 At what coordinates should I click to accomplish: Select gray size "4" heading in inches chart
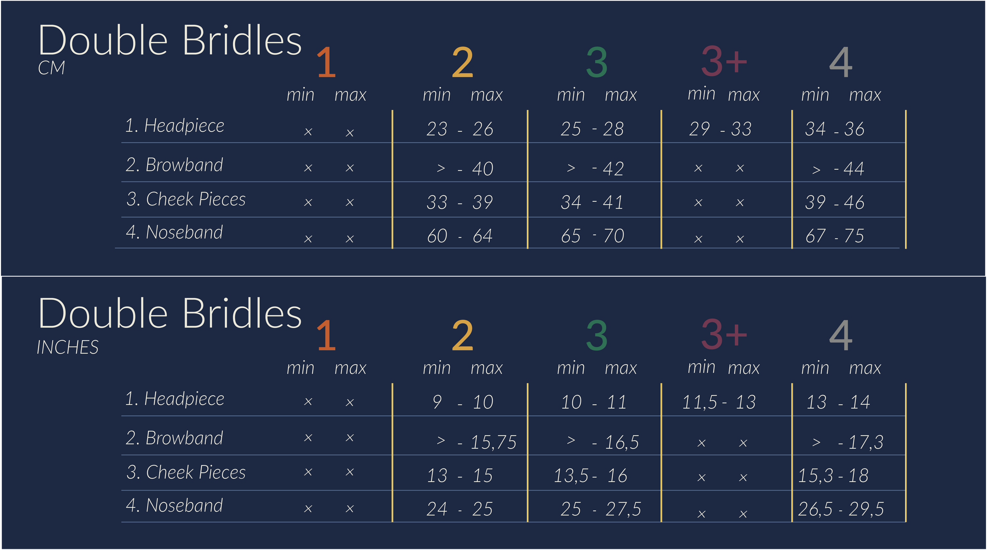841,336
